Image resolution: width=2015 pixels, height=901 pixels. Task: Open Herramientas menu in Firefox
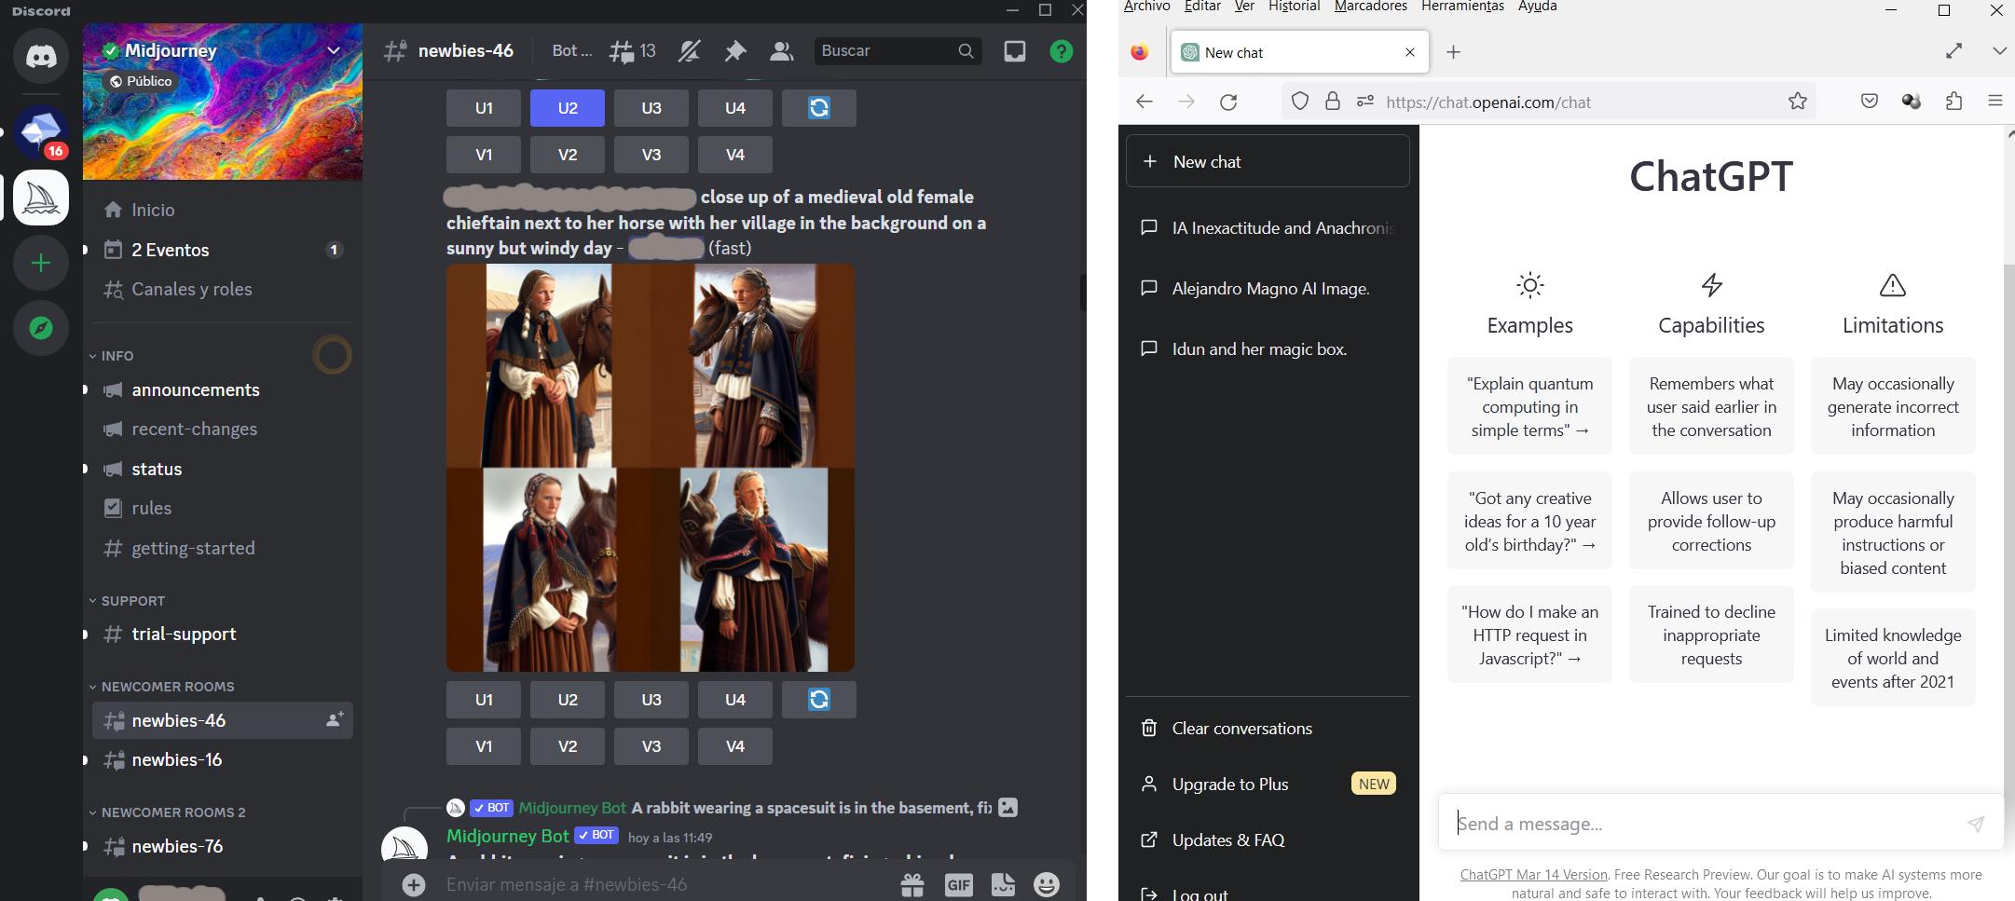click(1462, 7)
